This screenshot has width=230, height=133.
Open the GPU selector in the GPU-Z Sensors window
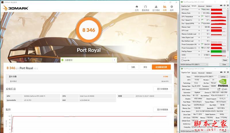(194, 64)
